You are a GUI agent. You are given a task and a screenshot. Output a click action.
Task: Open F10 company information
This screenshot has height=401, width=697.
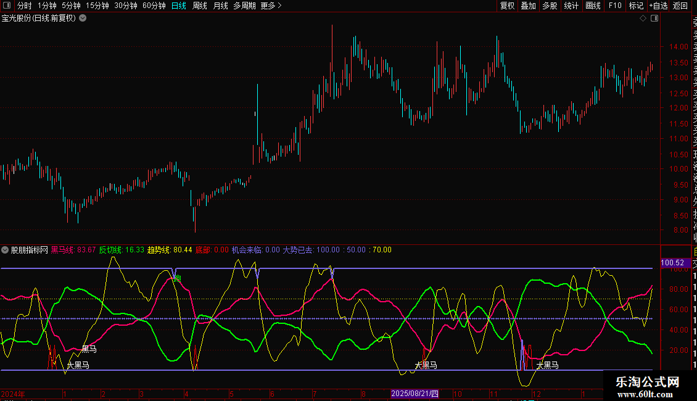615,6
